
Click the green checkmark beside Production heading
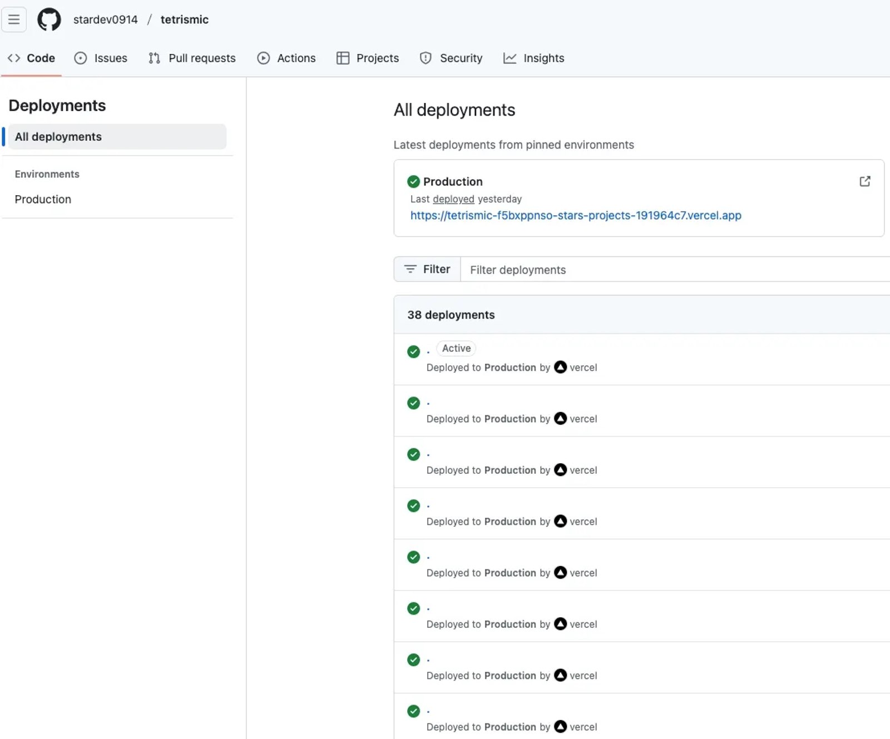tap(413, 181)
